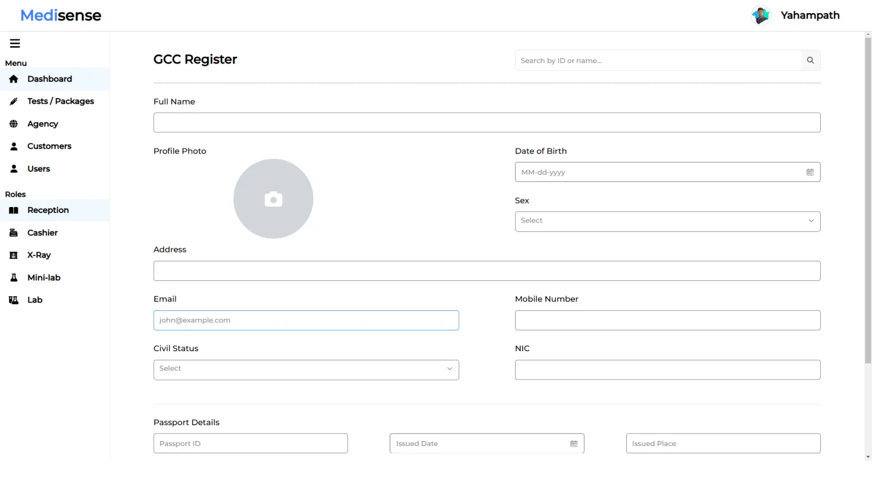Click the Dashboard home icon
This screenshot has width=872, height=490.
point(14,79)
